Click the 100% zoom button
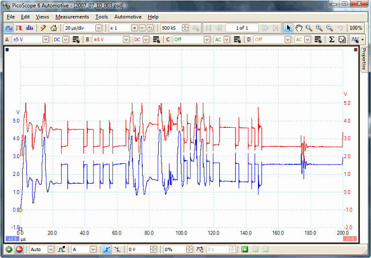 (355, 28)
